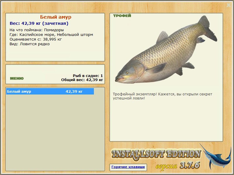
Task: Click the Рыб в садке: 1 counter
Action: pyautogui.click(x=88, y=76)
